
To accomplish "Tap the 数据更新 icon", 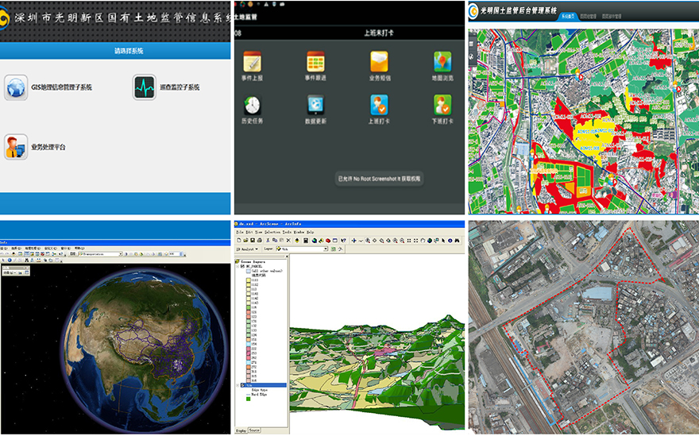I will 315,105.
